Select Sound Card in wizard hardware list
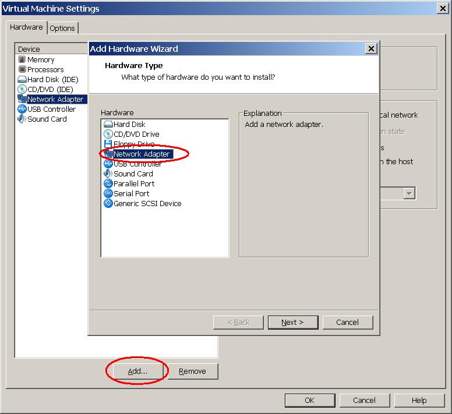The height and width of the screenshot is (414, 452). click(133, 174)
